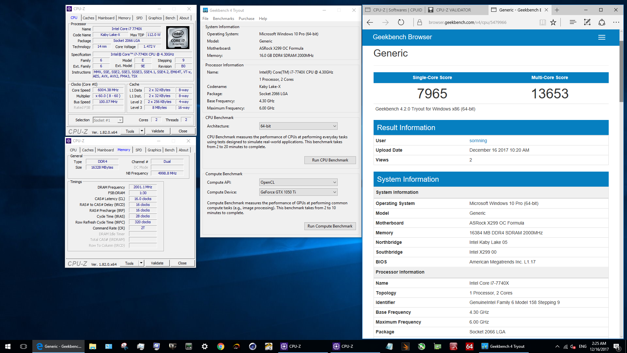The image size is (627, 353).
Task: Switch to Geekbench 4 Tryout taskbar button
Action: point(503,346)
